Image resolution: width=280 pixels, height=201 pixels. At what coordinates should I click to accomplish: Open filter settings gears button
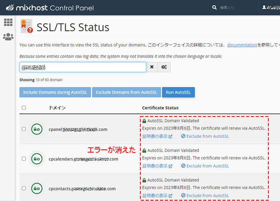pos(164,67)
